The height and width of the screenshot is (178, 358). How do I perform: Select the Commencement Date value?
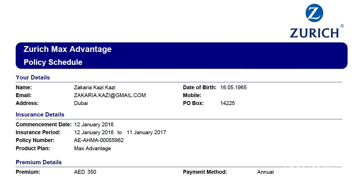[94, 124]
